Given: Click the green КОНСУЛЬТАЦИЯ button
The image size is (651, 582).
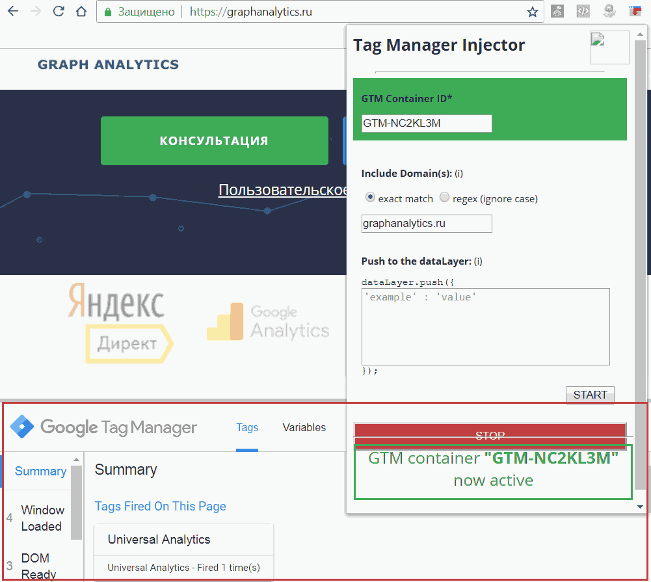Looking at the screenshot, I should [214, 140].
